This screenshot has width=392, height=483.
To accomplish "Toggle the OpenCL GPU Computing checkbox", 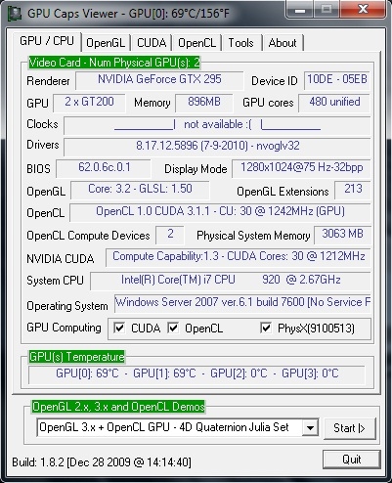I will pos(173,328).
